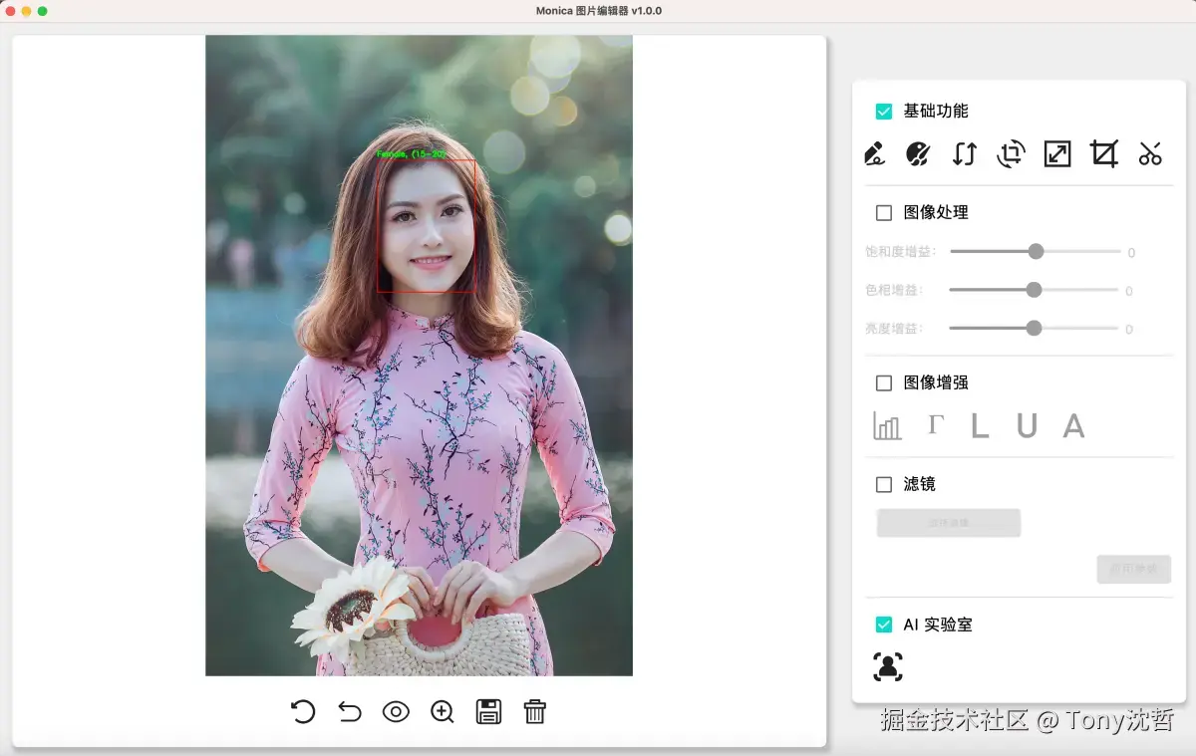Click the 色相增益 slider handle
Viewport: 1196px width, 756px height.
pyautogui.click(x=1035, y=290)
